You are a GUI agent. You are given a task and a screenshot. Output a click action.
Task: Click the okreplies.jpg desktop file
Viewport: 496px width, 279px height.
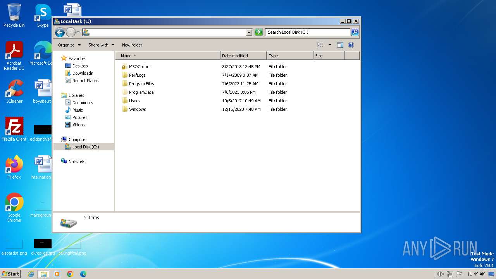click(43, 246)
